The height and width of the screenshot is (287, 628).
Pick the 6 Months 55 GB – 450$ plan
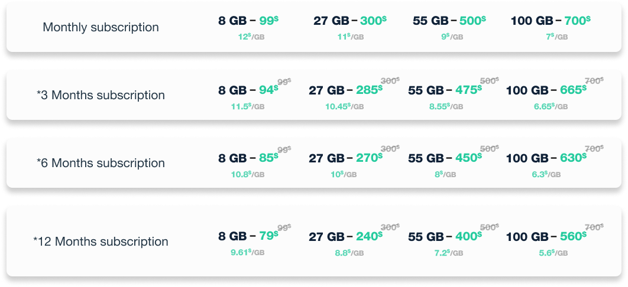click(445, 158)
